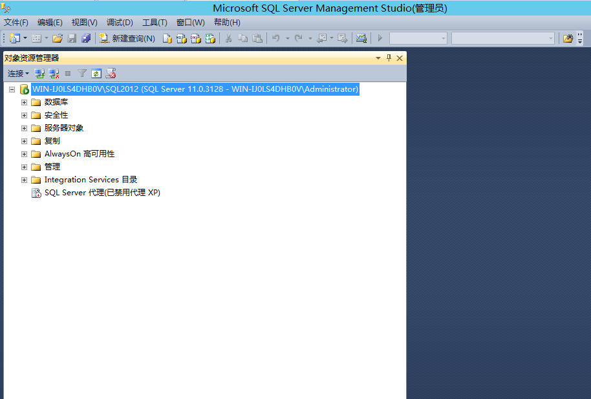The image size is (591, 399).
Task: Refresh the Object Explorer tree
Action: (x=96, y=73)
